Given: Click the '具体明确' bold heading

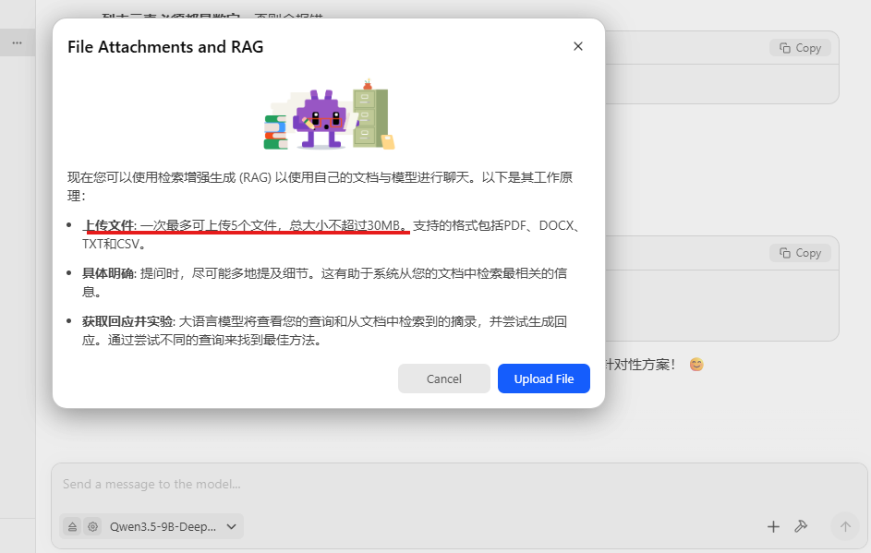Looking at the screenshot, I should [x=108, y=273].
